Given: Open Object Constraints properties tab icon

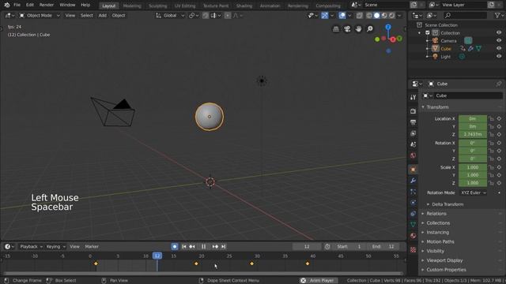Looking at the screenshot, I should [413, 214].
